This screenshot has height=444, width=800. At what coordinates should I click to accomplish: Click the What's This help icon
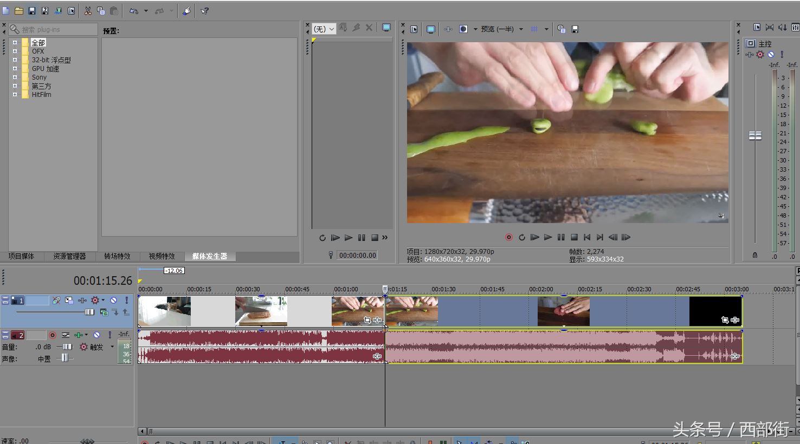[x=205, y=11]
